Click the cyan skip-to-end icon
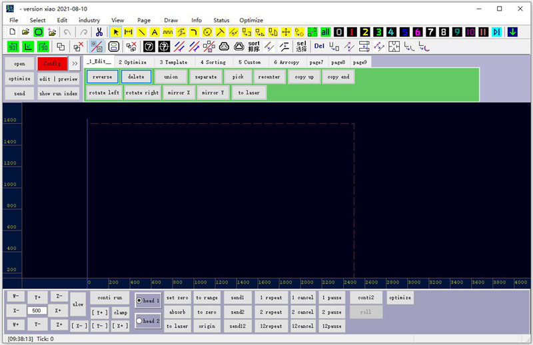Viewport: 533px width, 345px height. coord(496,32)
